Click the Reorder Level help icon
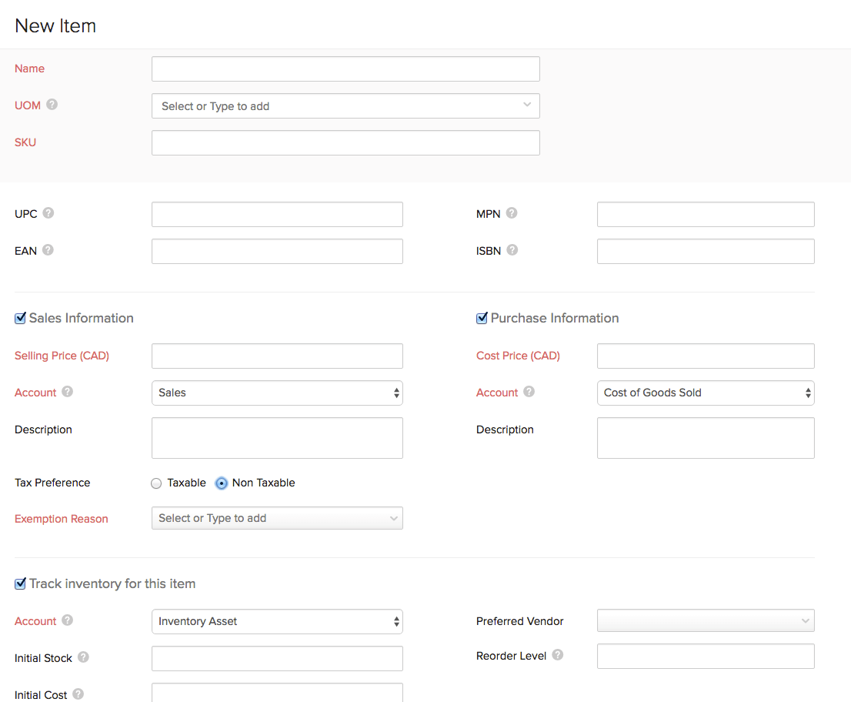 coord(558,655)
